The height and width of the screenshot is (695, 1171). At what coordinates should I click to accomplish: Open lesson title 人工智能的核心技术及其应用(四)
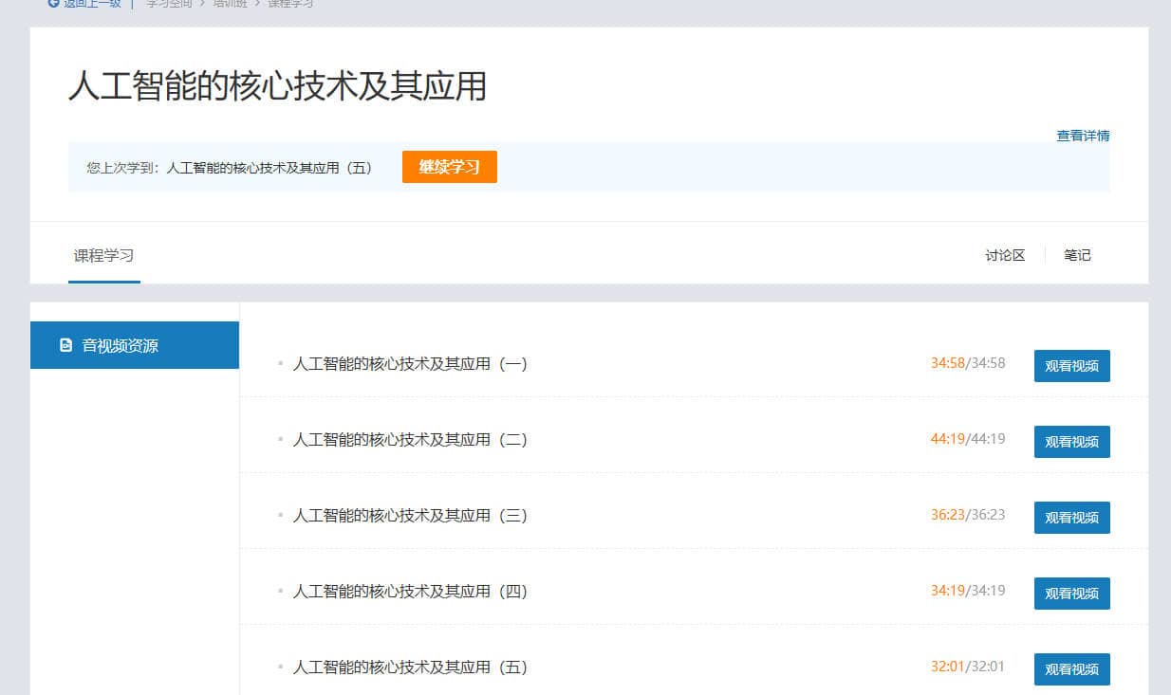click(x=409, y=591)
